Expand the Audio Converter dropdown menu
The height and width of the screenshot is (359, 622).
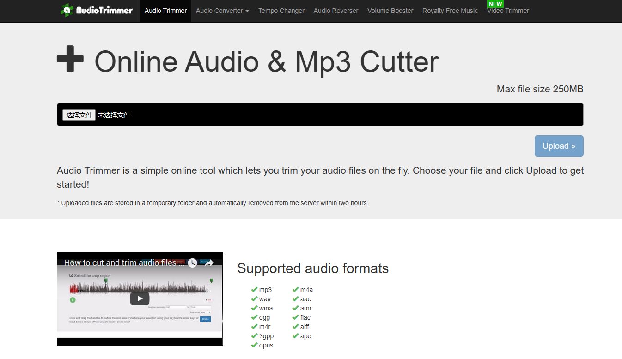click(222, 11)
